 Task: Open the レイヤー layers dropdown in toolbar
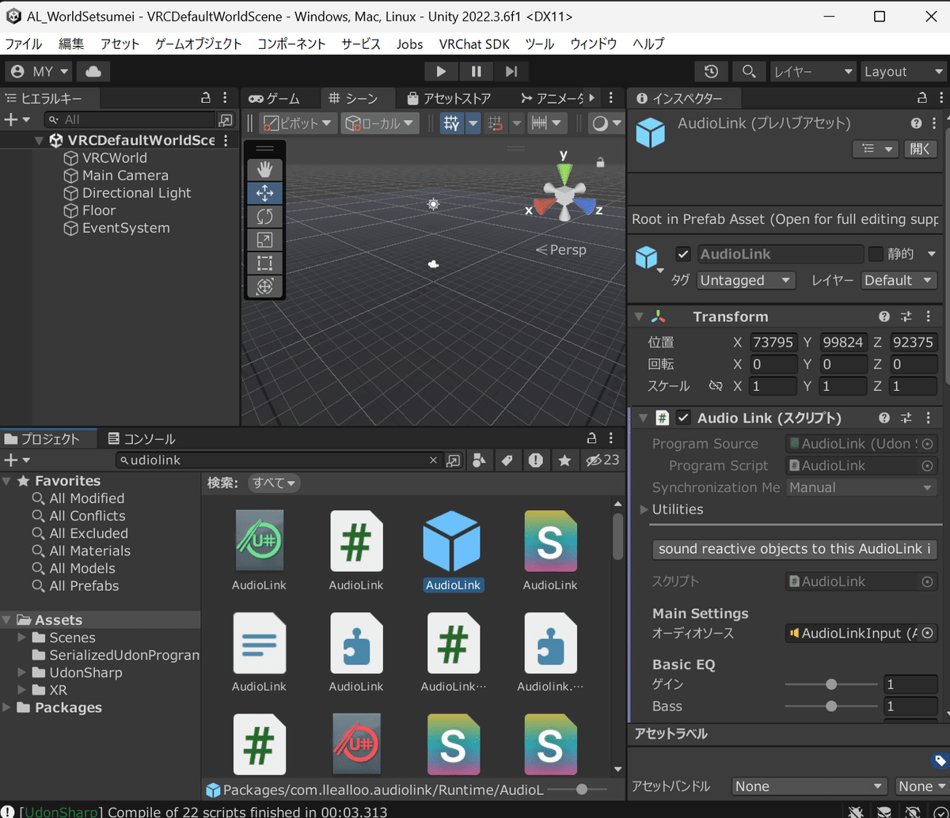(x=813, y=71)
